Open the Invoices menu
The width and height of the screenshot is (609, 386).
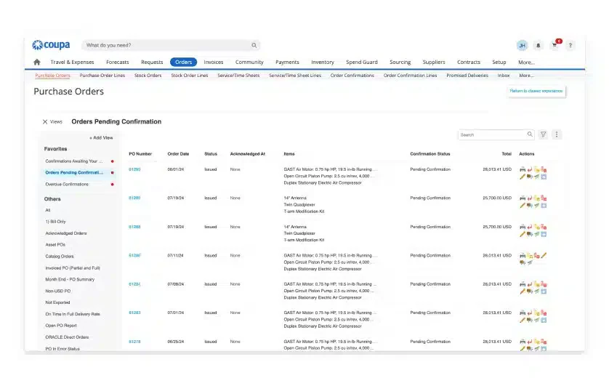click(213, 62)
